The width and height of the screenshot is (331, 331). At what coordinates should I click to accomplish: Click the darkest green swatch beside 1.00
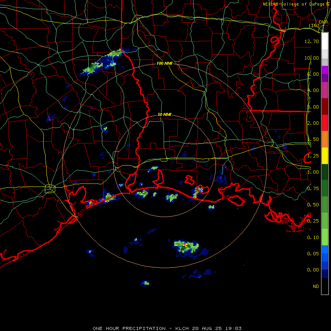point(325,172)
